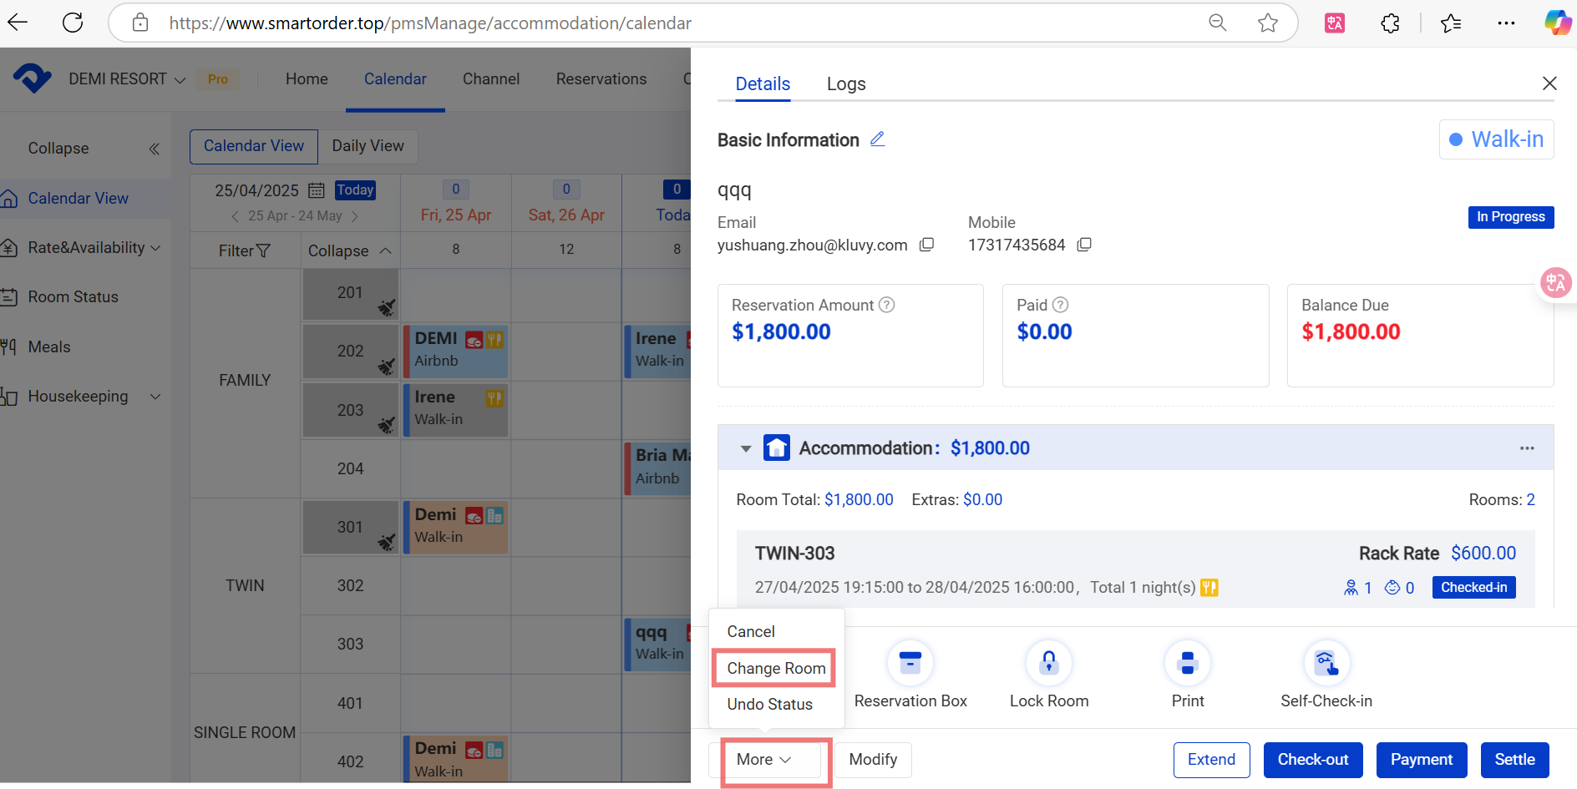Choose Undo Status from the menu
Screen dimensions: 1577x789
tap(769, 704)
